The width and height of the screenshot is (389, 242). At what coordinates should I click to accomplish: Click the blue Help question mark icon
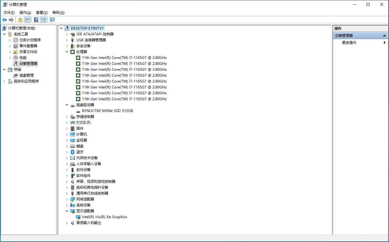(x=36, y=20)
